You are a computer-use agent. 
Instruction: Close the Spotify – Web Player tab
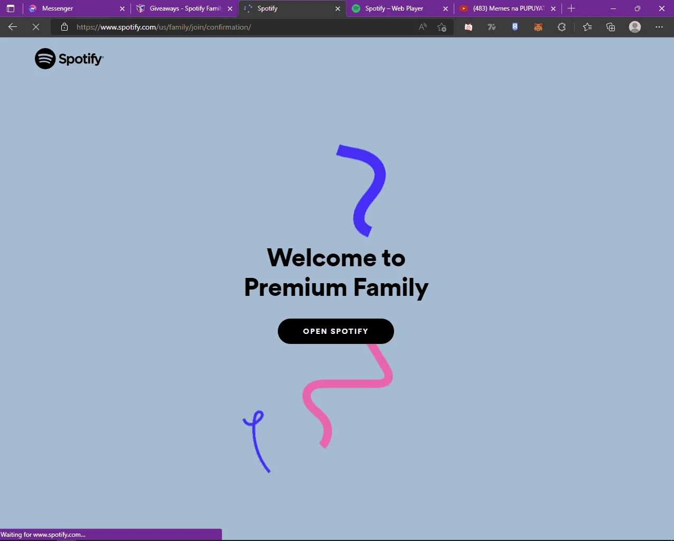(x=445, y=8)
